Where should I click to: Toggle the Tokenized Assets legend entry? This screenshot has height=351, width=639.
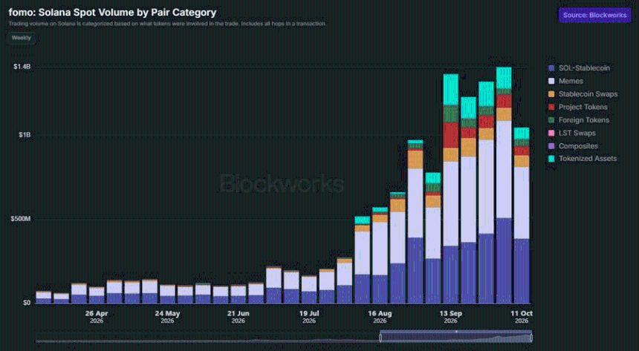(583, 159)
